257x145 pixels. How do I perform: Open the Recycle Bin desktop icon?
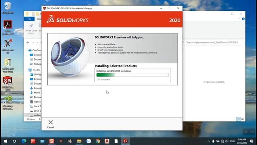tap(8, 8)
